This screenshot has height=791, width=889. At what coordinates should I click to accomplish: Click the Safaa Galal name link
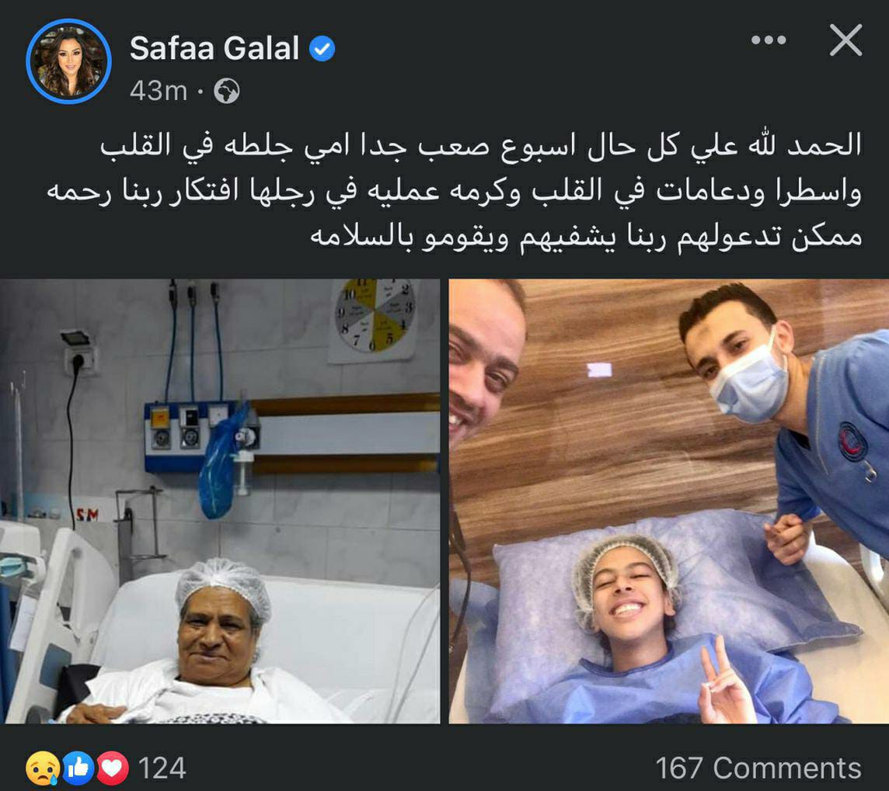pos(214,48)
